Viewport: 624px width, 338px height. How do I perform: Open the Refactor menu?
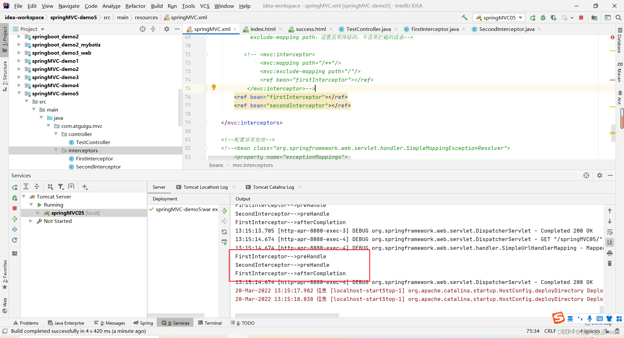click(x=135, y=6)
